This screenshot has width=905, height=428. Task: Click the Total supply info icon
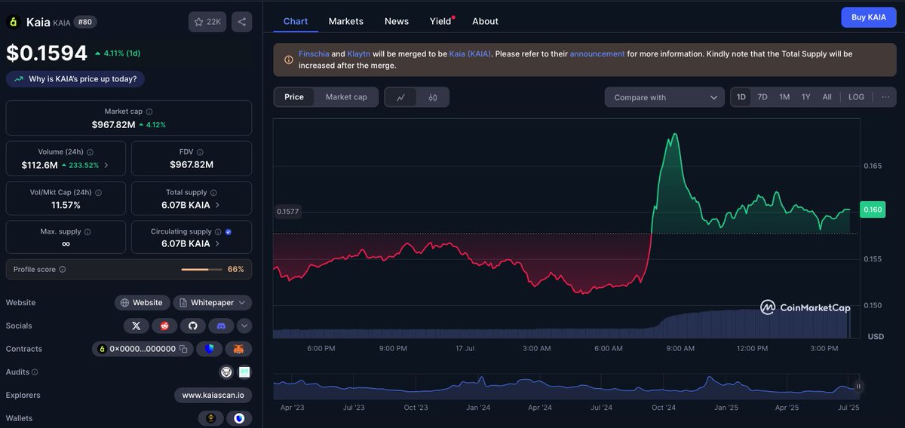coord(213,193)
